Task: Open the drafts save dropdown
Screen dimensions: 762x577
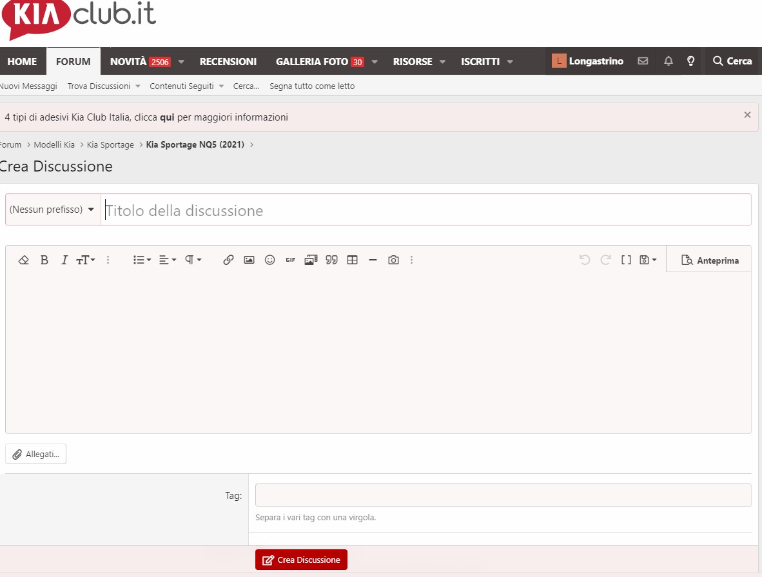Action: pos(648,260)
